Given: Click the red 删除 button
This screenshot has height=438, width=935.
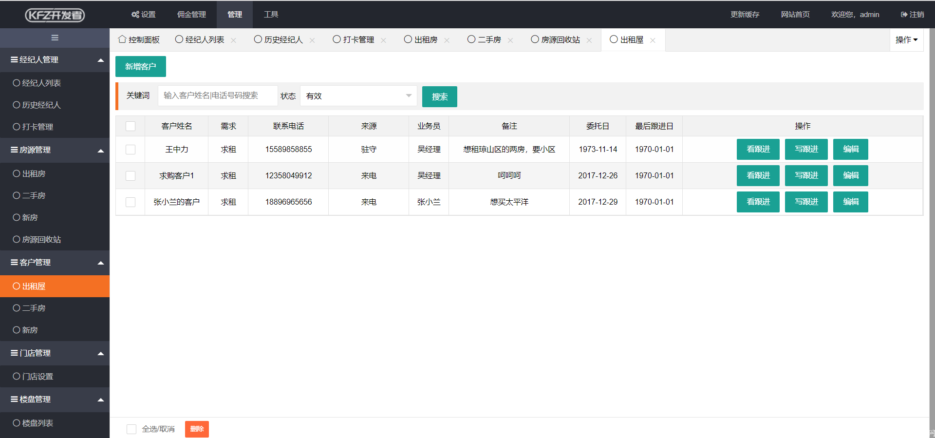Looking at the screenshot, I should [x=197, y=429].
